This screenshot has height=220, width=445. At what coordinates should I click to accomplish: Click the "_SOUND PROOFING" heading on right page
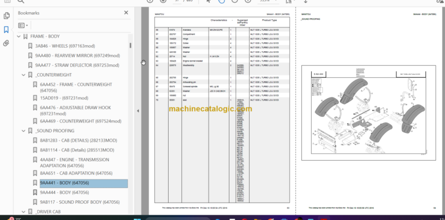[311, 19]
